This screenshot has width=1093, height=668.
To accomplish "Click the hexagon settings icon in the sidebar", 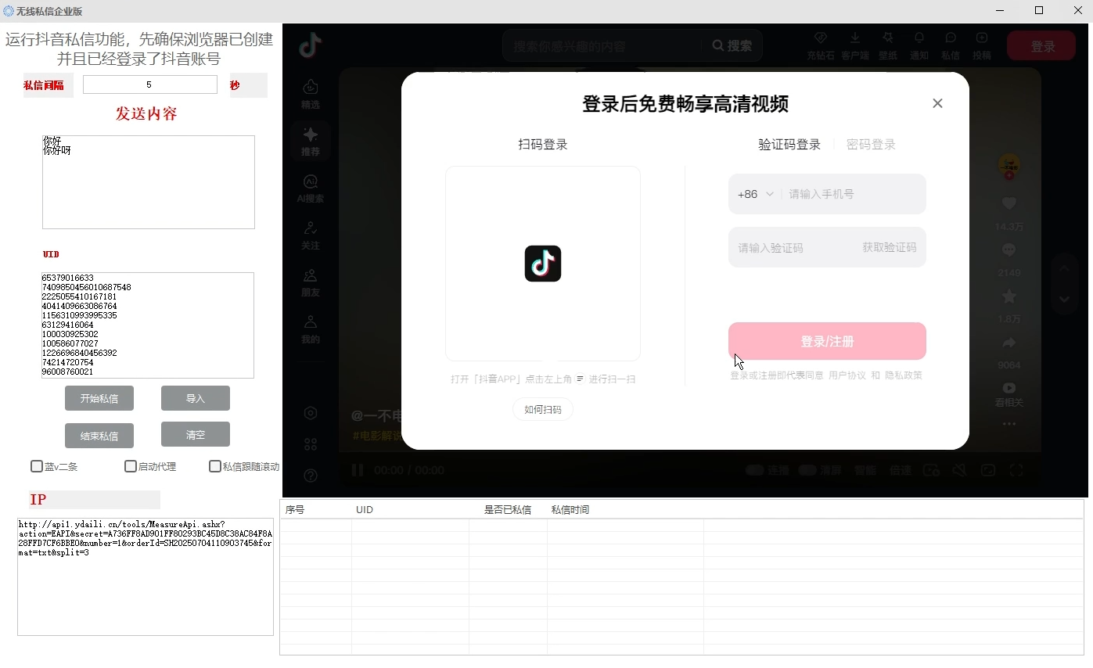I will [x=311, y=413].
